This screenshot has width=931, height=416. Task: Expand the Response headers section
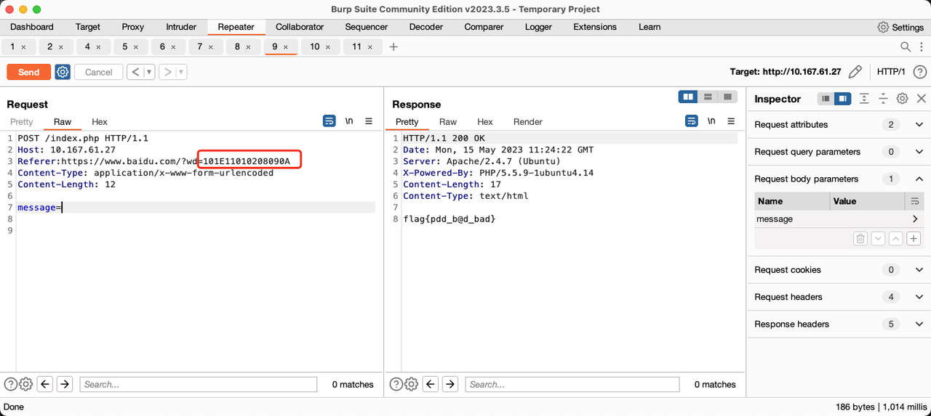click(x=919, y=325)
